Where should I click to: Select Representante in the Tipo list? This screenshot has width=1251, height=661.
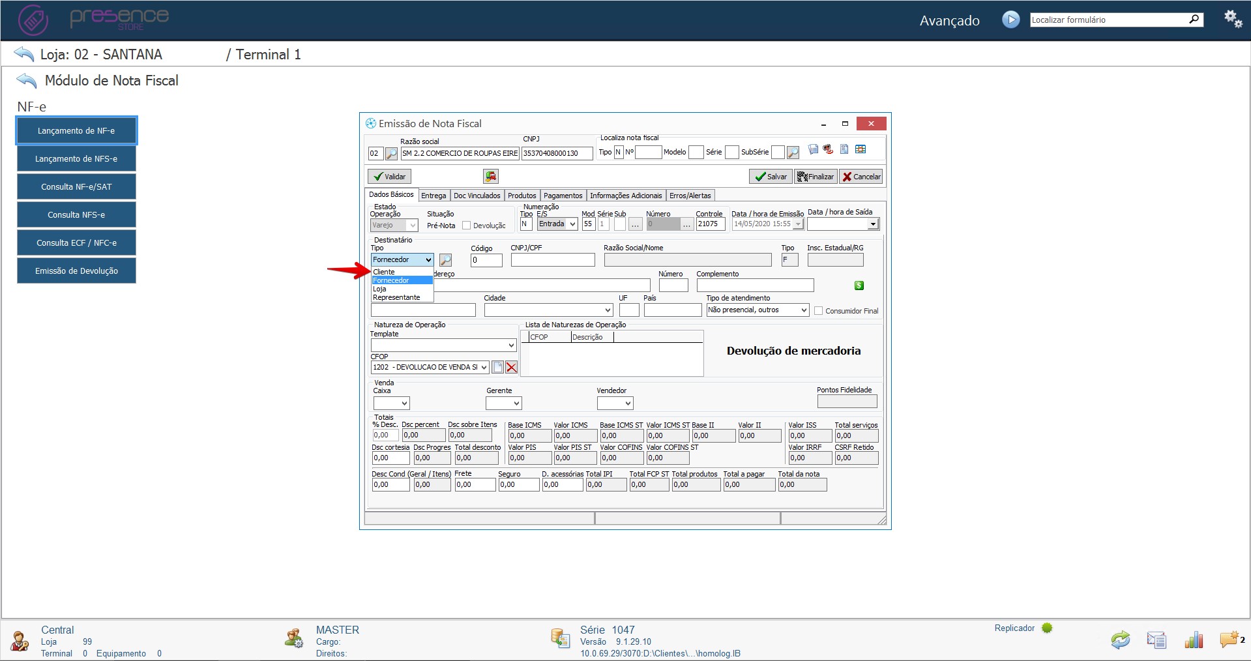(402, 297)
